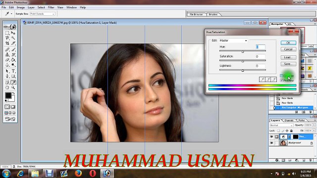Open the layer blend mode dropdown
Image resolution: width=317 pixels, height=178 pixels.
pyautogui.click(x=281, y=125)
